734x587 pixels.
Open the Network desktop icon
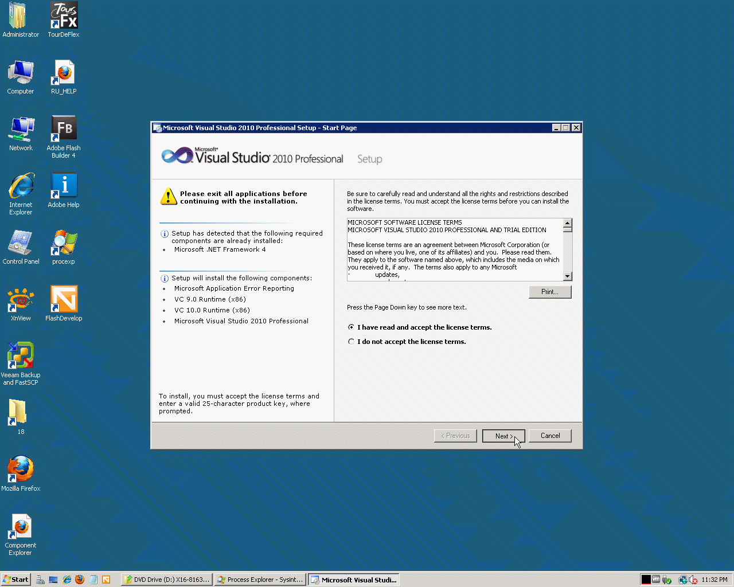coord(21,134)
